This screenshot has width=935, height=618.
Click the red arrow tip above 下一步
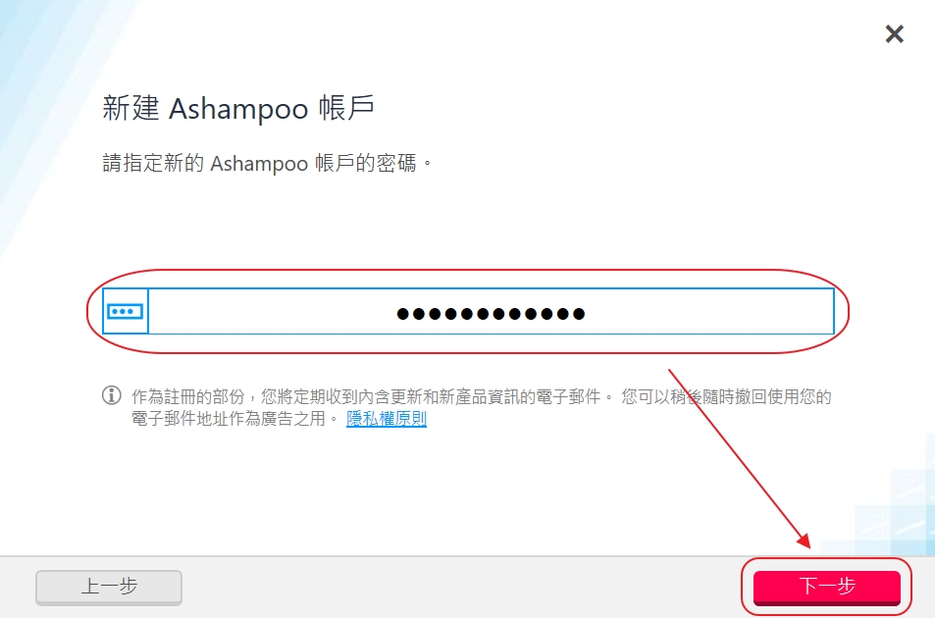[x=806, y=542]
